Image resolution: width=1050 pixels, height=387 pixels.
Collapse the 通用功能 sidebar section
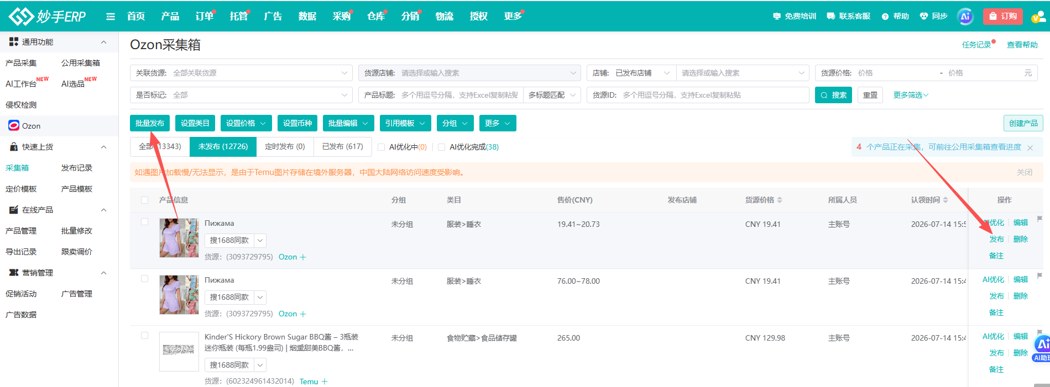tap(103, 42)
